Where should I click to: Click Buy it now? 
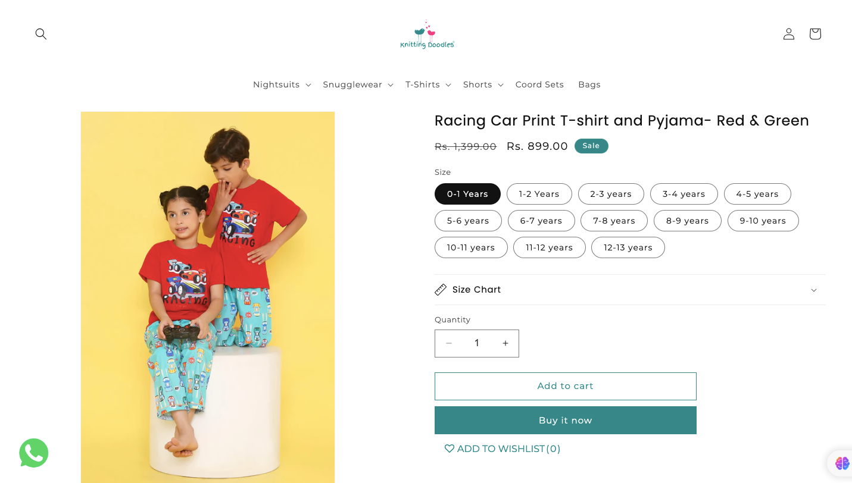tap(565, 421)
